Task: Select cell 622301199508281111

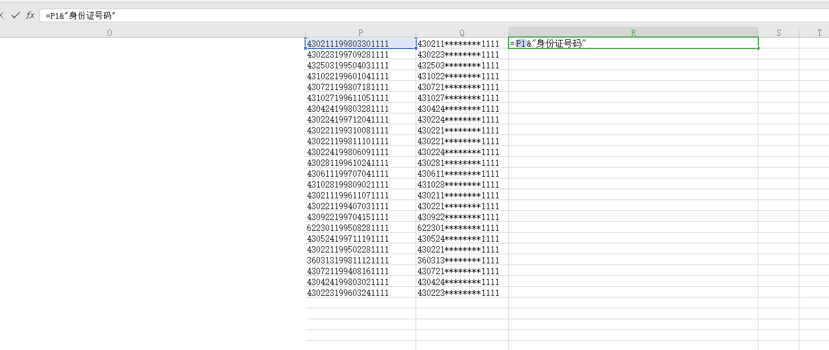Action: coord(360,227)
